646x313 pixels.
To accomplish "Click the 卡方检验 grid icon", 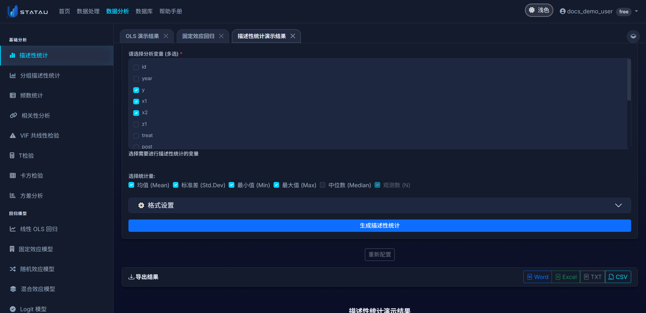I will [x=13, y=175].
